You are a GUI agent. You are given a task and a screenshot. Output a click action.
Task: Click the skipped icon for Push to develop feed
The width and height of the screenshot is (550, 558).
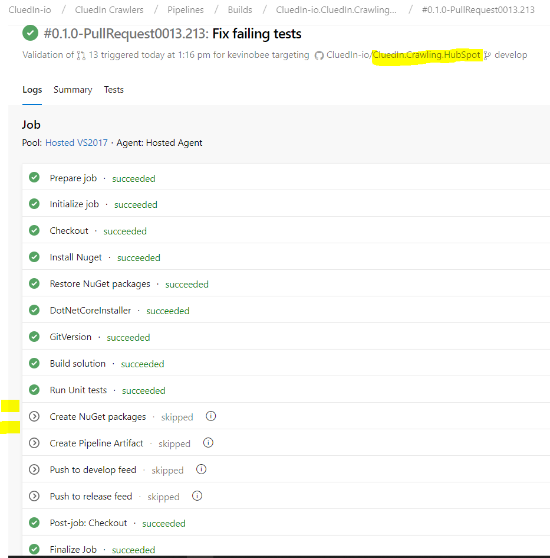click(34, 470)
